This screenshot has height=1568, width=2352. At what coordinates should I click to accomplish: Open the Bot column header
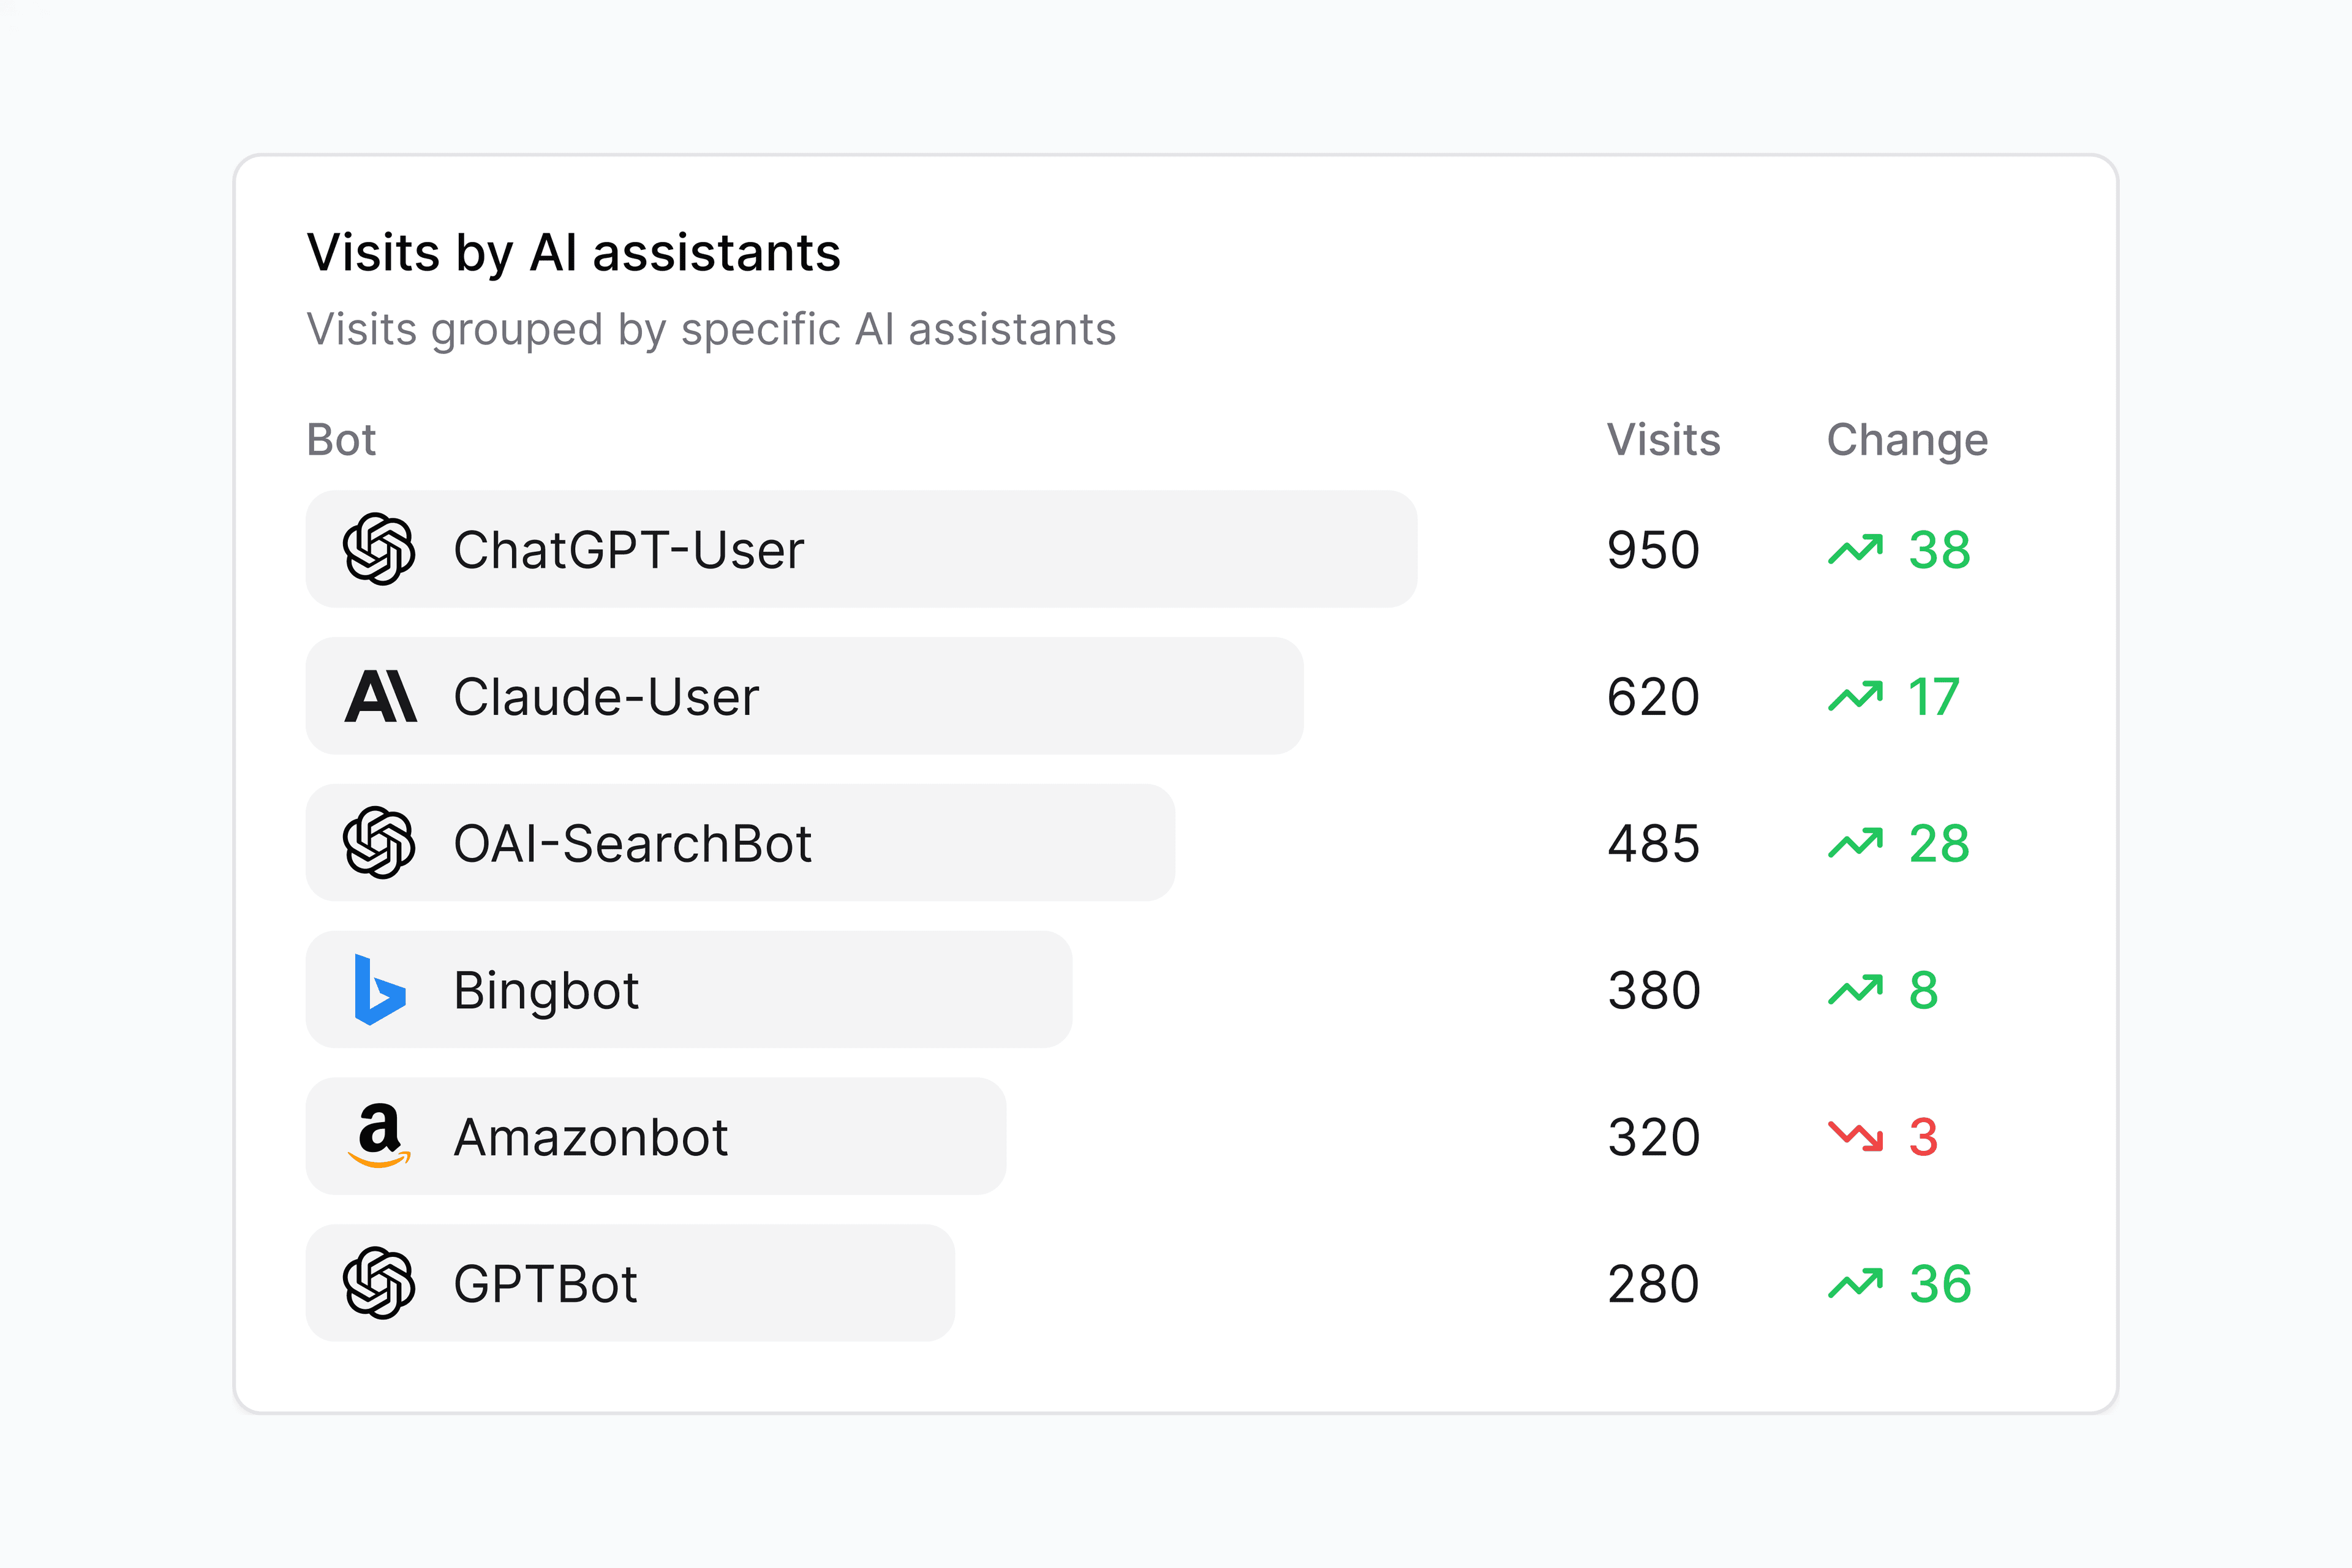click(341, 438)
